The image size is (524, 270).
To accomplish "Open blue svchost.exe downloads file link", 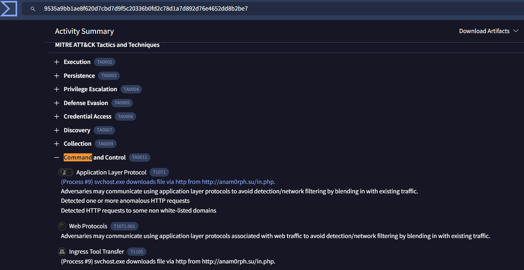I will pyautogui.click(x=168, y=182).
